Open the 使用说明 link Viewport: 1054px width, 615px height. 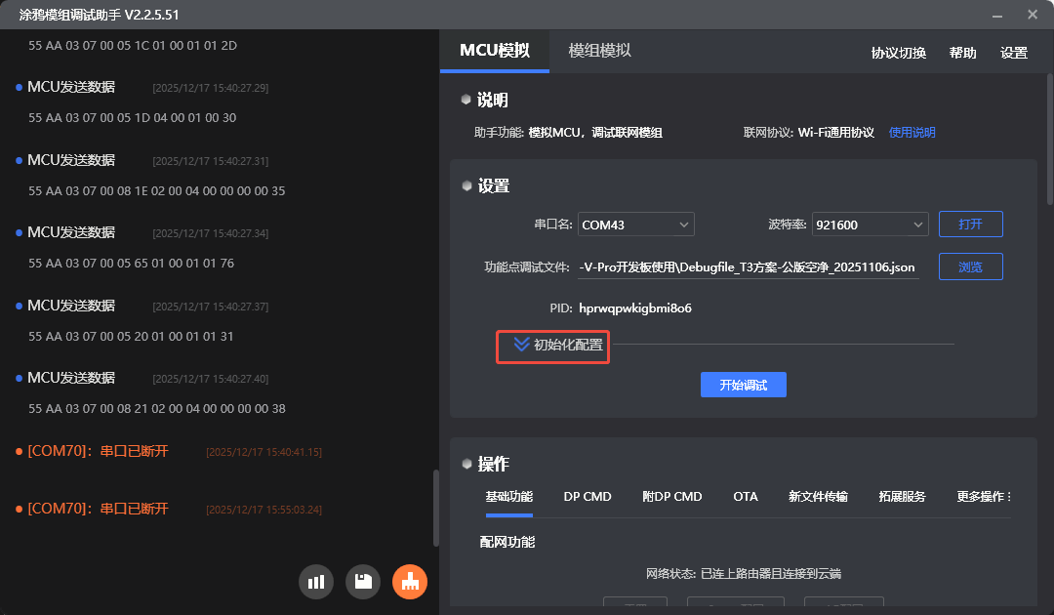[x=912, y=133]
